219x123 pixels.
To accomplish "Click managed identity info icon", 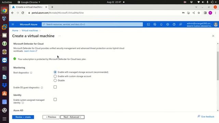I will [x=23, y=103].
